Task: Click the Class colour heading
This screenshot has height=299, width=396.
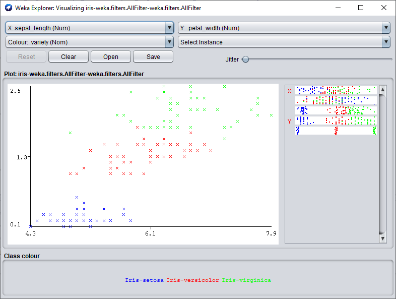Action: tap(22, 256)
